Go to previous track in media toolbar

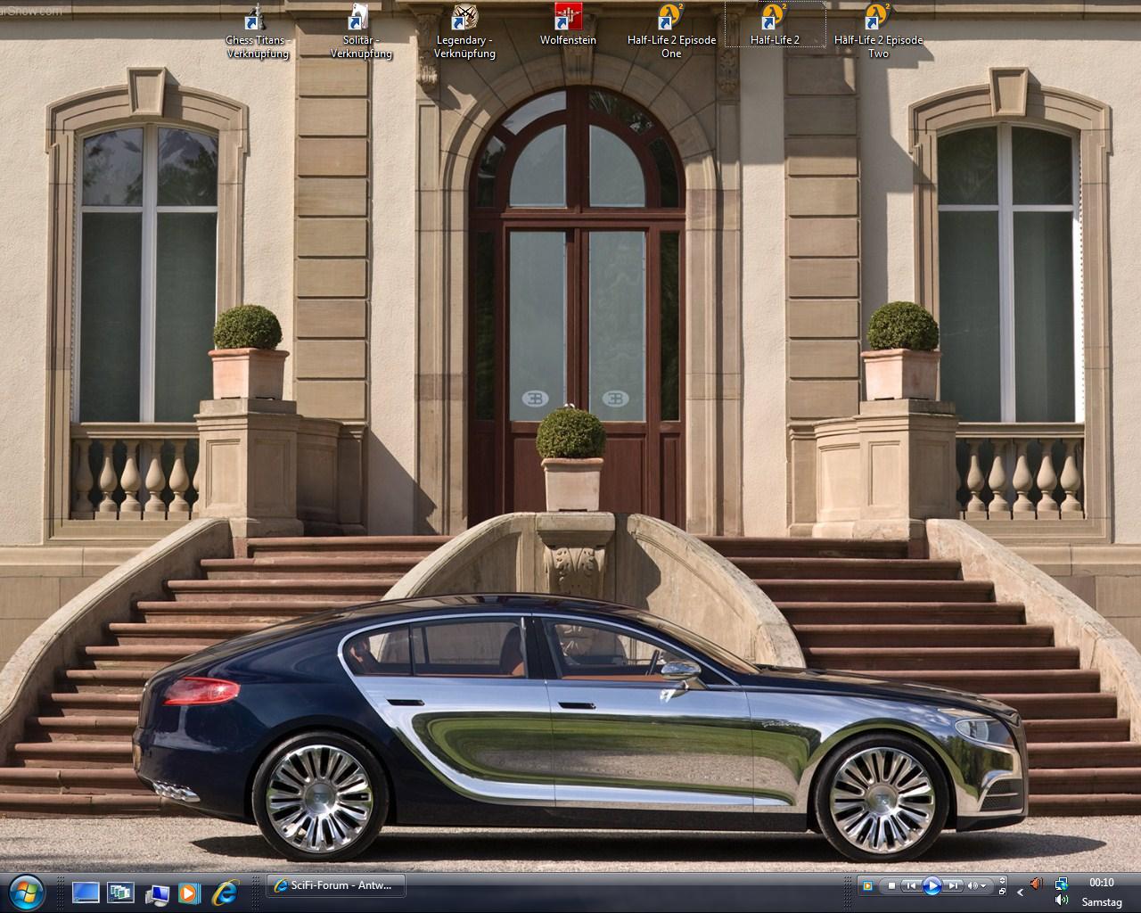coord(910,885)
